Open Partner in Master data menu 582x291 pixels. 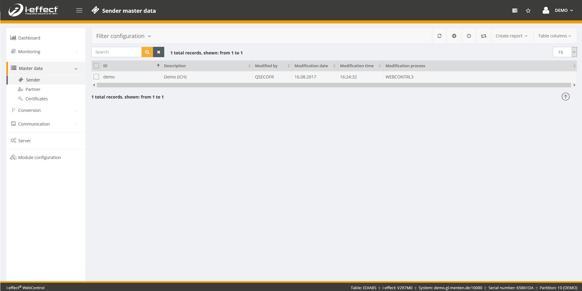(x=33, y=89)
